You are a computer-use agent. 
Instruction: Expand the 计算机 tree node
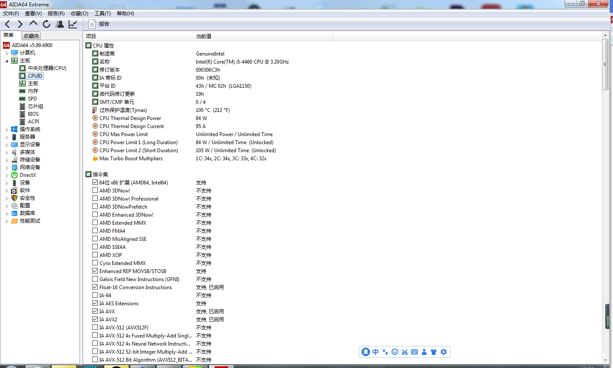point(7,53)
